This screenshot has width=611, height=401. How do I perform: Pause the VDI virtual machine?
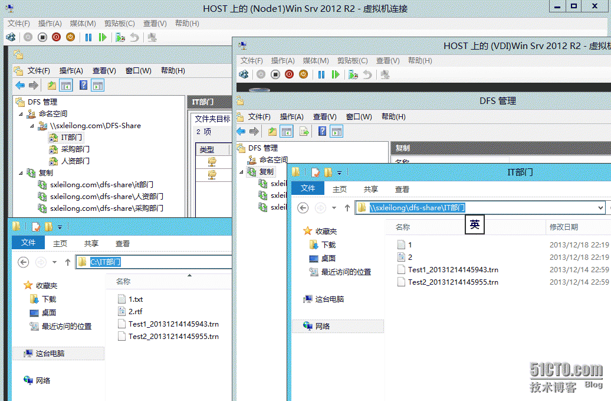pyautogui.click(x=321, y=74)
